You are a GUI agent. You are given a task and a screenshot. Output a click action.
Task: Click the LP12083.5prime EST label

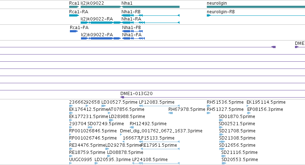click(157, 102)
